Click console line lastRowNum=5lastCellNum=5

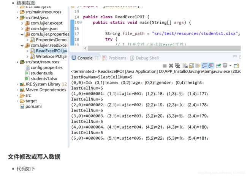pos(102,77)
